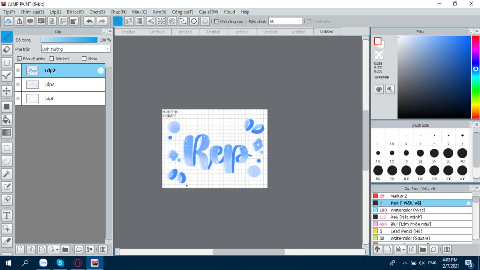Add a new layer folder

65,249
